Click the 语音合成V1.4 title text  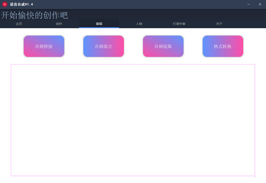tap(21, 4)
